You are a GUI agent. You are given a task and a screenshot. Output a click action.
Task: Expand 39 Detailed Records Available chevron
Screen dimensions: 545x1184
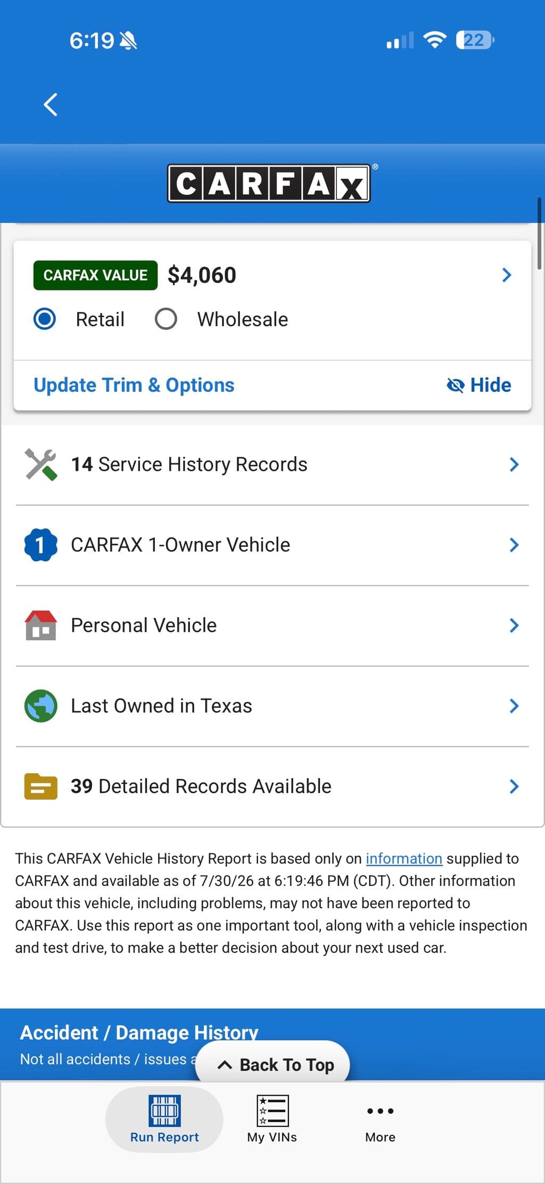(514, 786)
